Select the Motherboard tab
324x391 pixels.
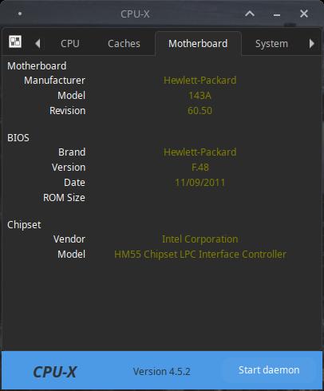click(x=198, y=44)
